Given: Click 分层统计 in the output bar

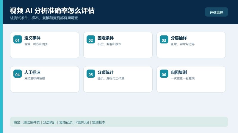Looking at the screenshot, I should pyautogui.click(x=49, y=122).
